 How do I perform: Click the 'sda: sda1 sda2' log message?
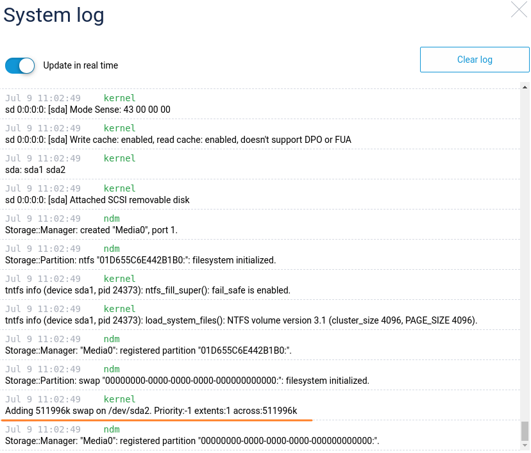click(35, 170)
